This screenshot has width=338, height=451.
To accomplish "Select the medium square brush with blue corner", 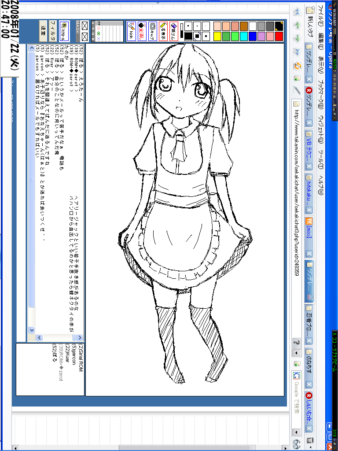I will (x=197, y=36).
